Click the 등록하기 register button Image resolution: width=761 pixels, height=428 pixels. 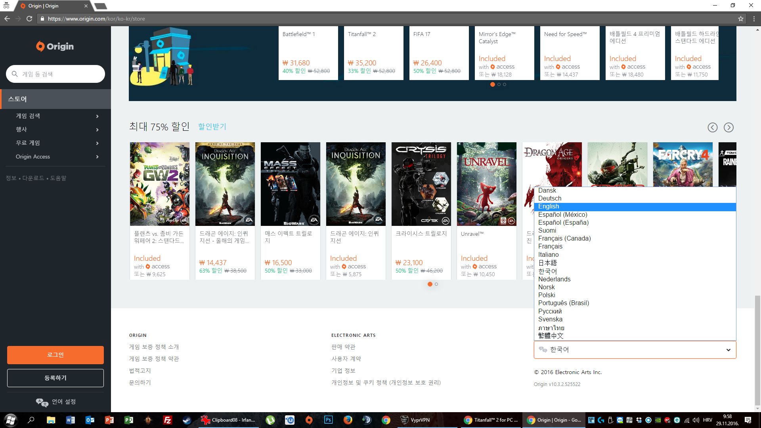55,378
